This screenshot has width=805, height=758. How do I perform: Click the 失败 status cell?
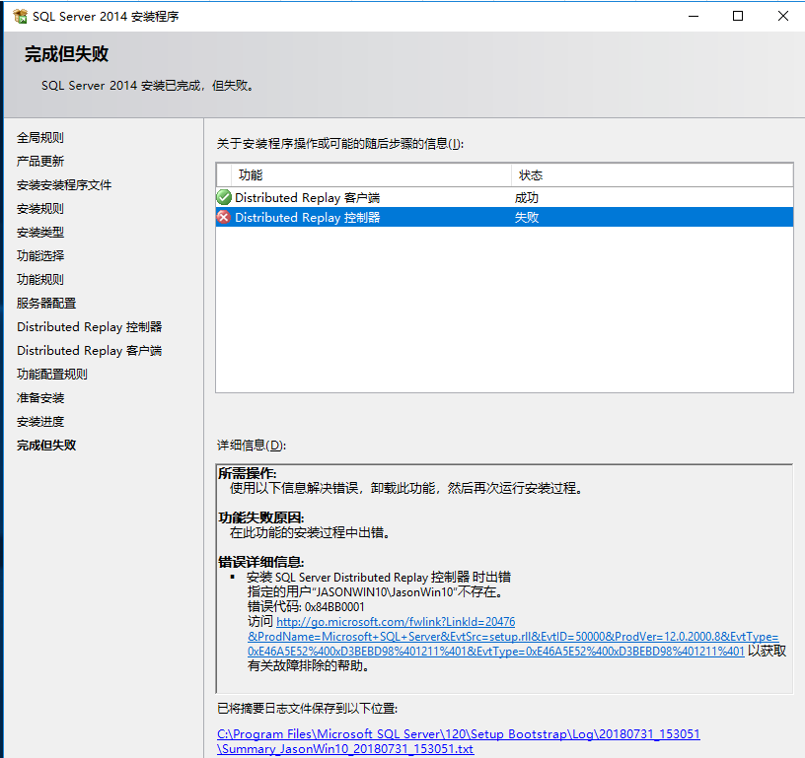pyautogui.click(x=526, y=218)
